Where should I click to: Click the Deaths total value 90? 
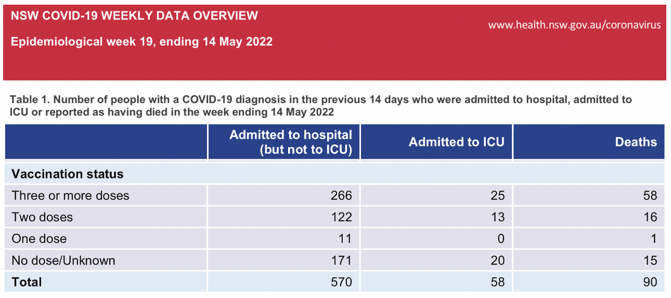[650, 282]
